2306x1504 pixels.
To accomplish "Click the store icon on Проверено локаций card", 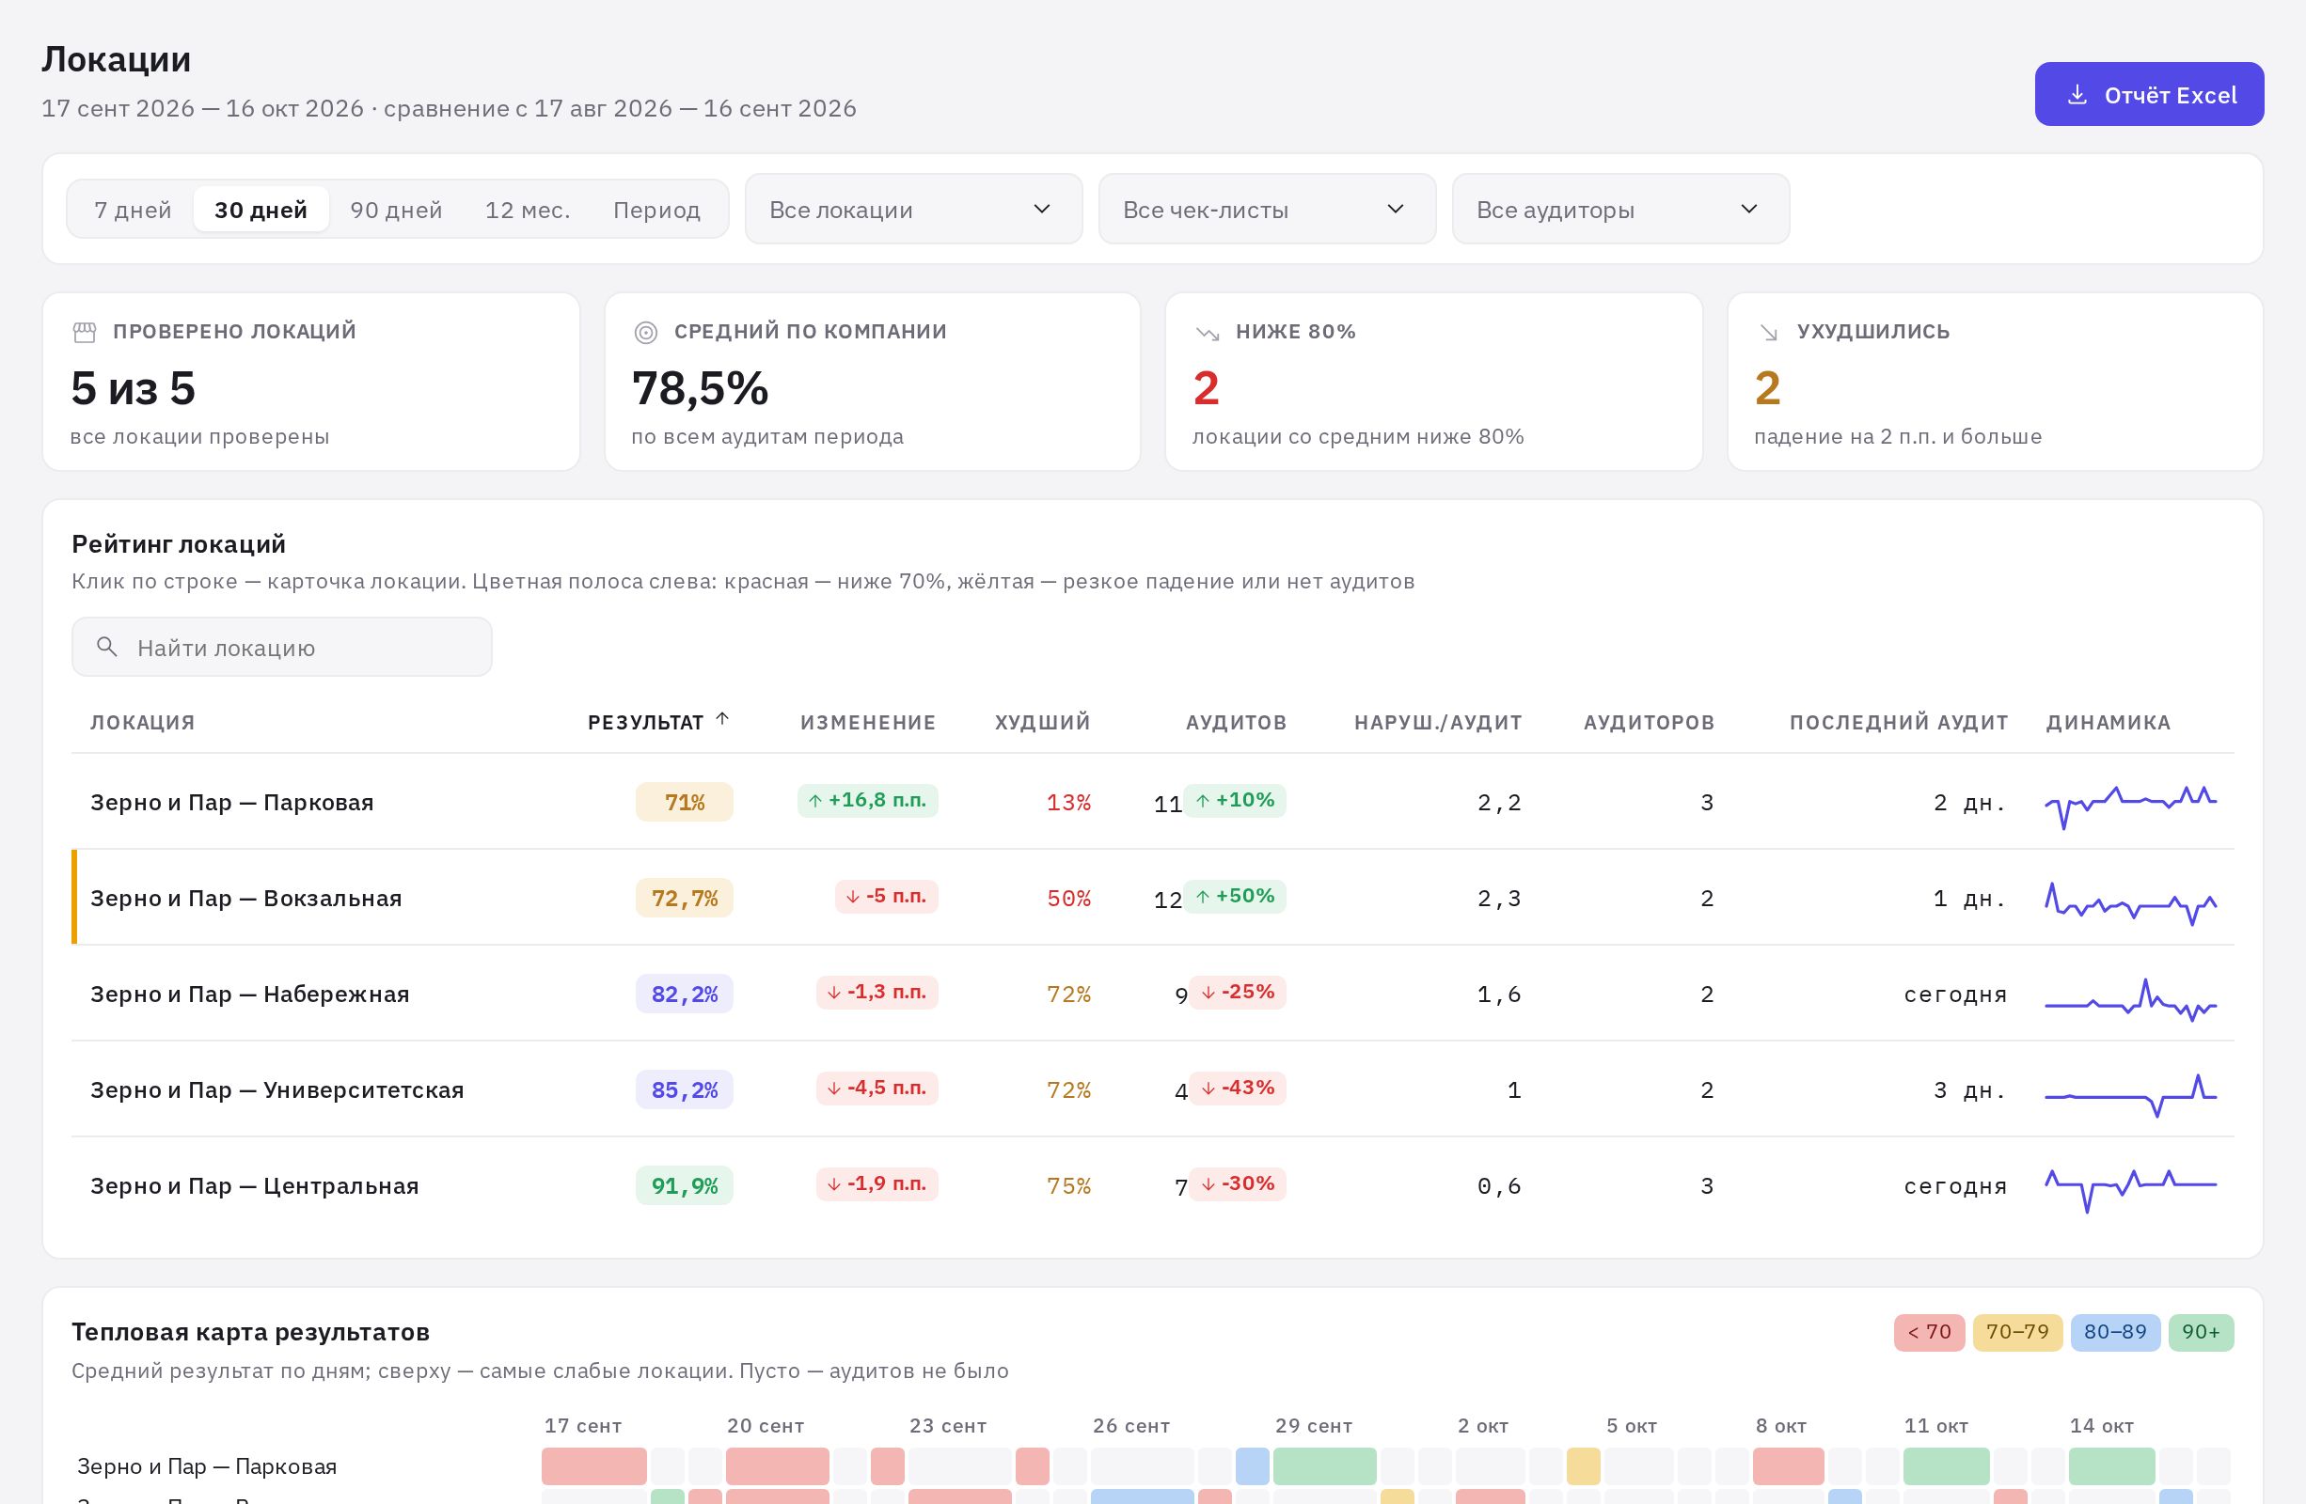I will coord(85,332).
